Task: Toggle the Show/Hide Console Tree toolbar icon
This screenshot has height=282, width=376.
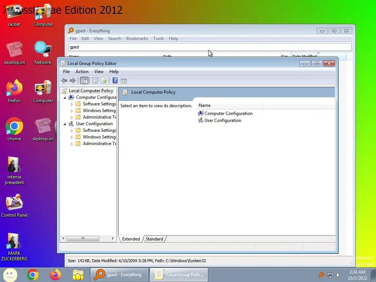Action: (84, 80)
